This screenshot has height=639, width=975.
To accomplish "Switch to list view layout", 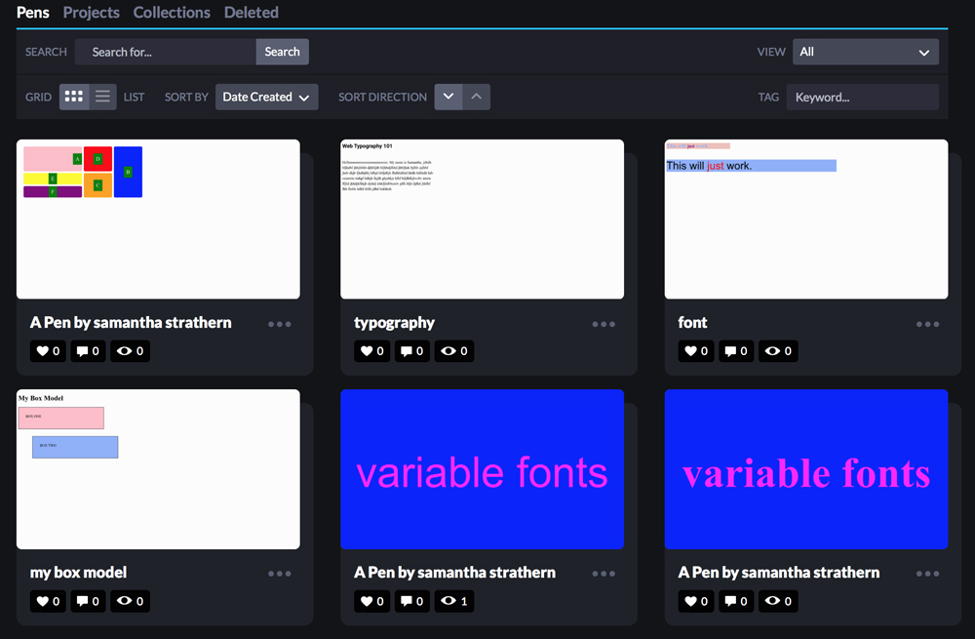I will [x=102, y=97].
